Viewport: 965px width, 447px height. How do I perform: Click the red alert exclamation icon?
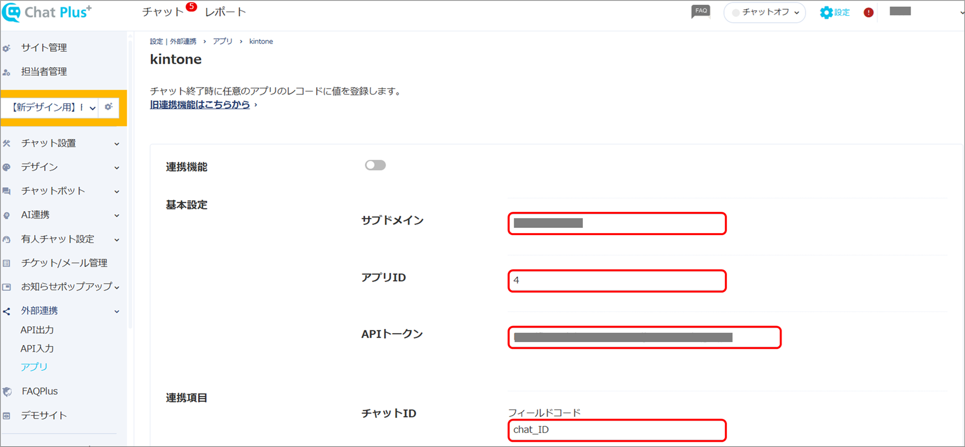pos(868,12)
